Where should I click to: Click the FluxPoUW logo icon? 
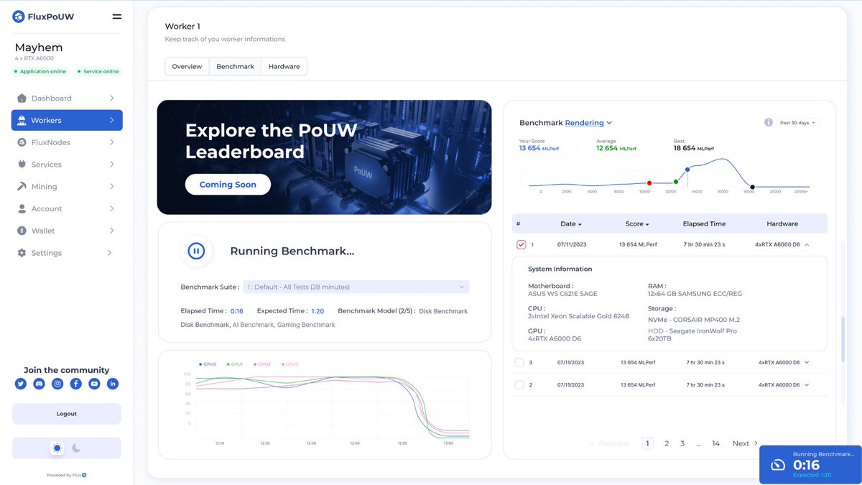[19, 16]
